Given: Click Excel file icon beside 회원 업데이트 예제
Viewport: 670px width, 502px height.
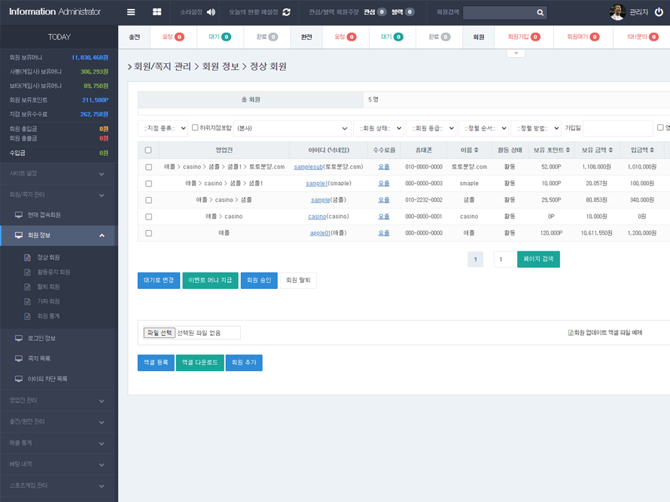Looking at the screenshot, I should coord(571,333).
